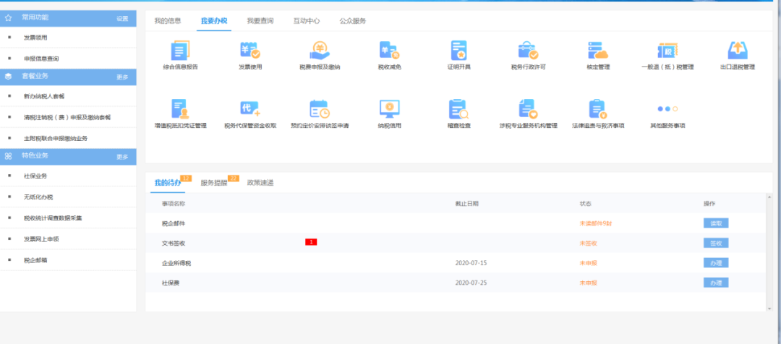The height and width of the screenshot is (344, 781).
Task: Open 新办纳税人套餐 in the sidebar
Action: pos(44,96)
